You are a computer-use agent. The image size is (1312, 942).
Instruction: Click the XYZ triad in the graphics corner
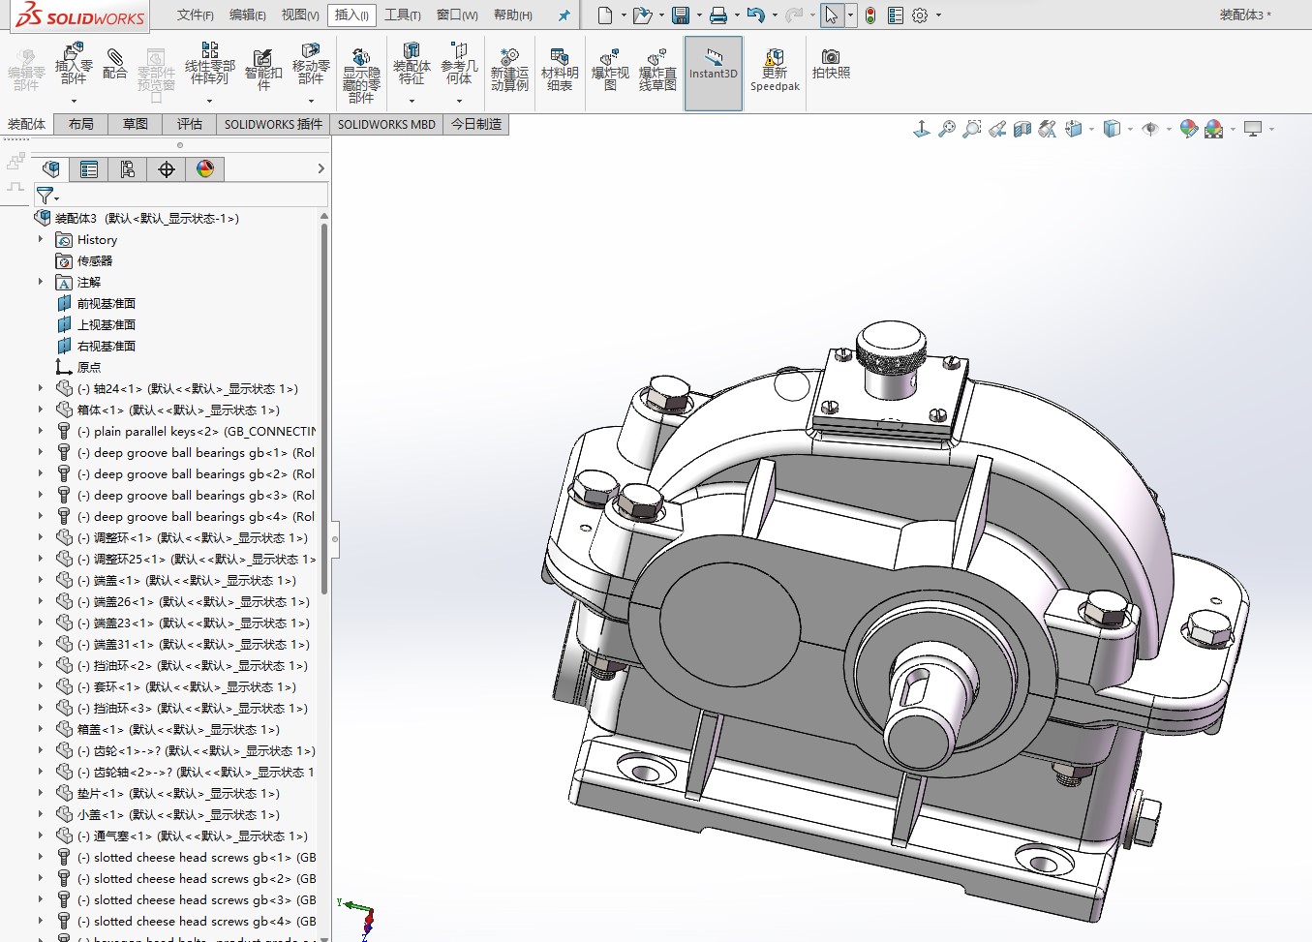(x=358, y=917)
